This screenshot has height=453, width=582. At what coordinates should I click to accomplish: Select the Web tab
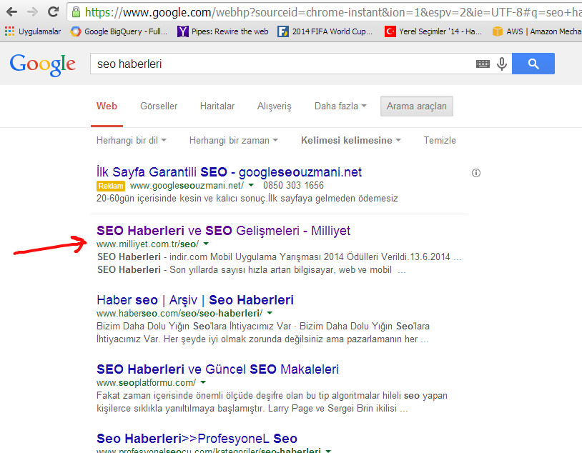(107, 106)
